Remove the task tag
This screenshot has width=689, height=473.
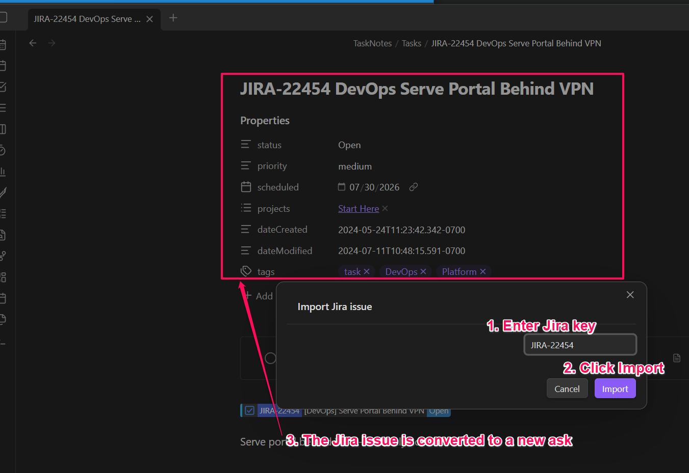pos(367,272)
